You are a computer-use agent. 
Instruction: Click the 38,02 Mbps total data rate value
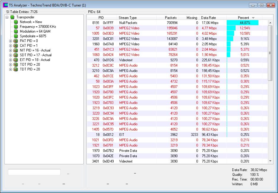tap(259, 170)
